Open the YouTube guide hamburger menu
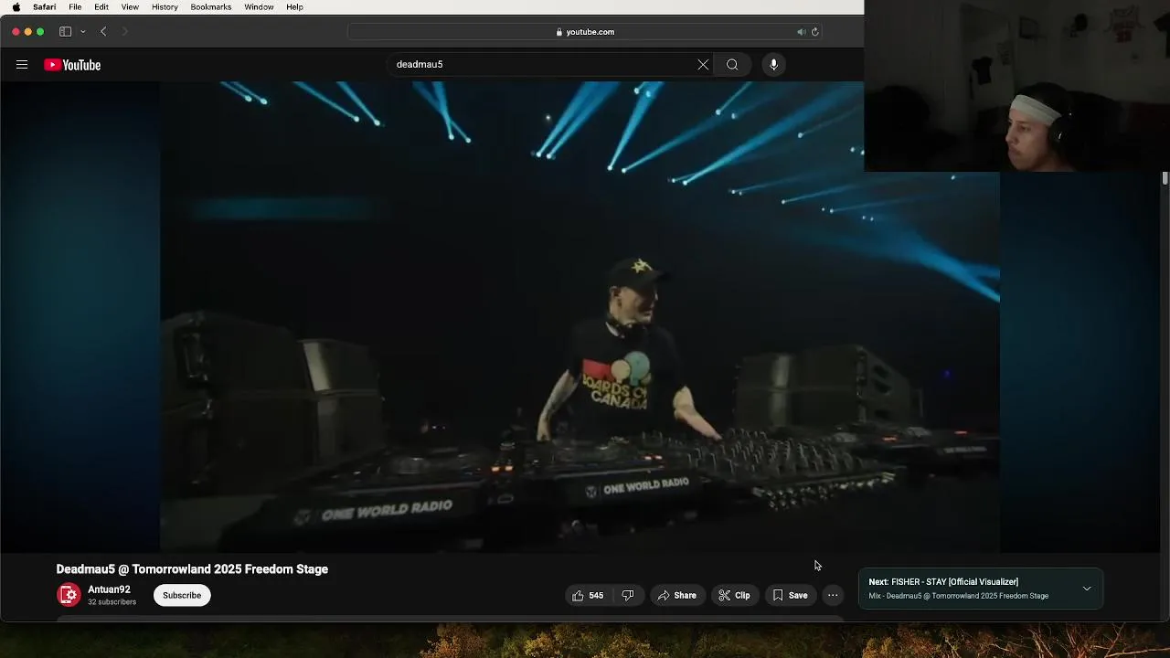This screenshot has width=1170, height=658. pos(22,65)
